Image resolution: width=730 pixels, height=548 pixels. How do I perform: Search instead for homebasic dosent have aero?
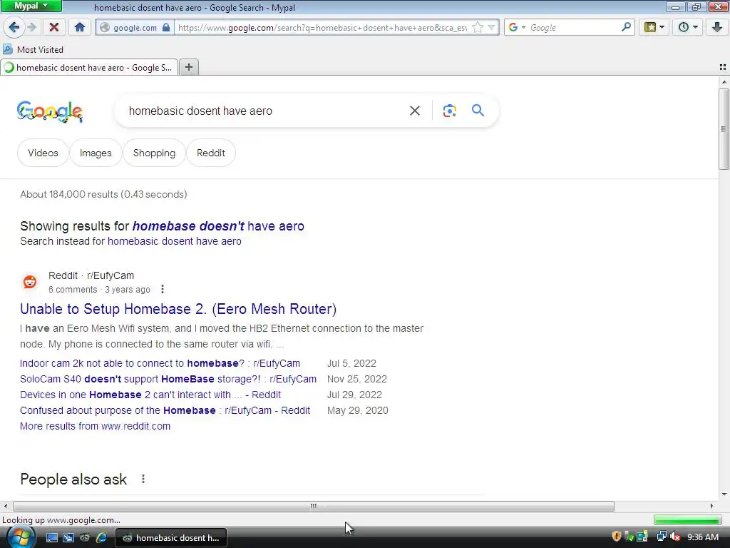(175, 241)
